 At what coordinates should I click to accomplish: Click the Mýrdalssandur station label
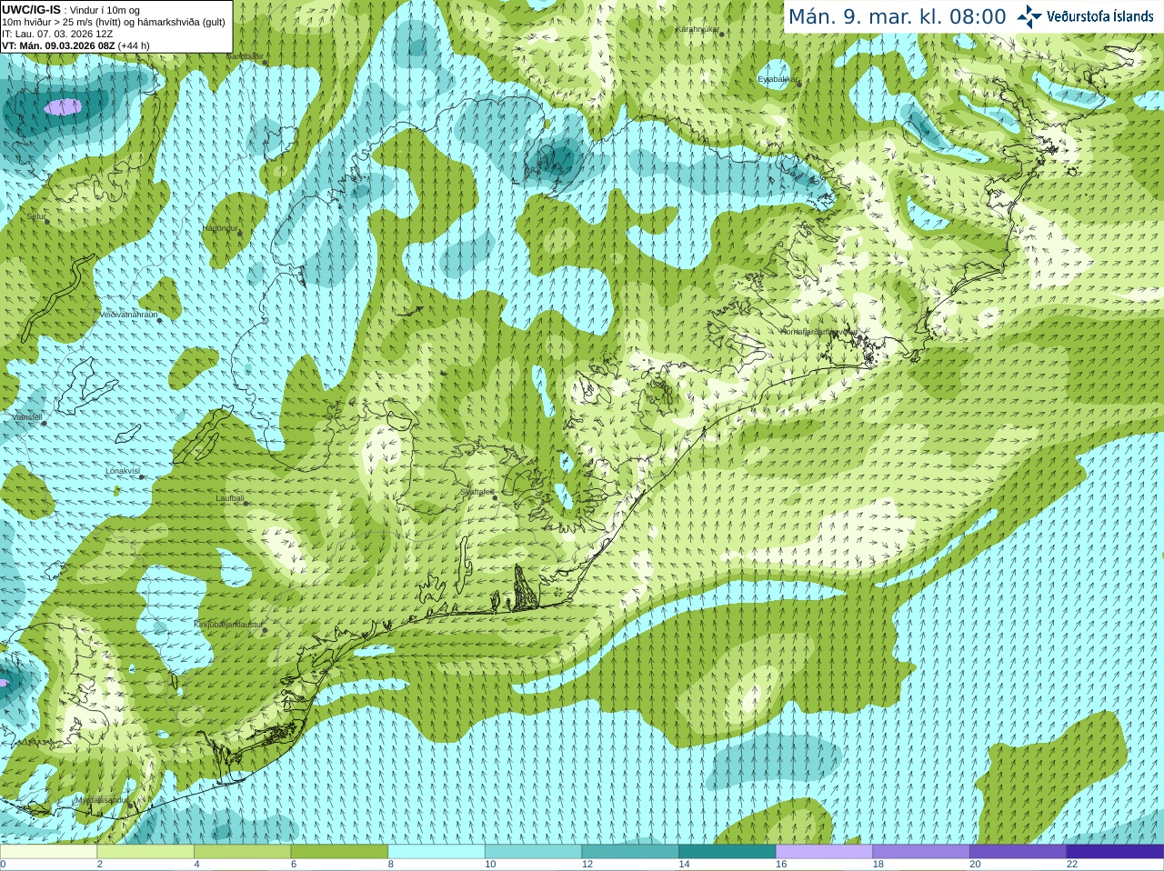pos(102,799)
